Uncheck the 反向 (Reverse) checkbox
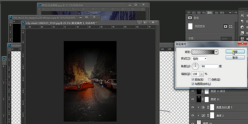Image resolution: width=248 pixels, height=124 pixels. click(x=193, y=80)
